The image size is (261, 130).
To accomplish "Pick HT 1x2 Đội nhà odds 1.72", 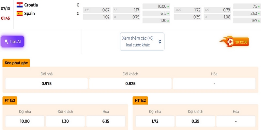I will pos(155,121).
